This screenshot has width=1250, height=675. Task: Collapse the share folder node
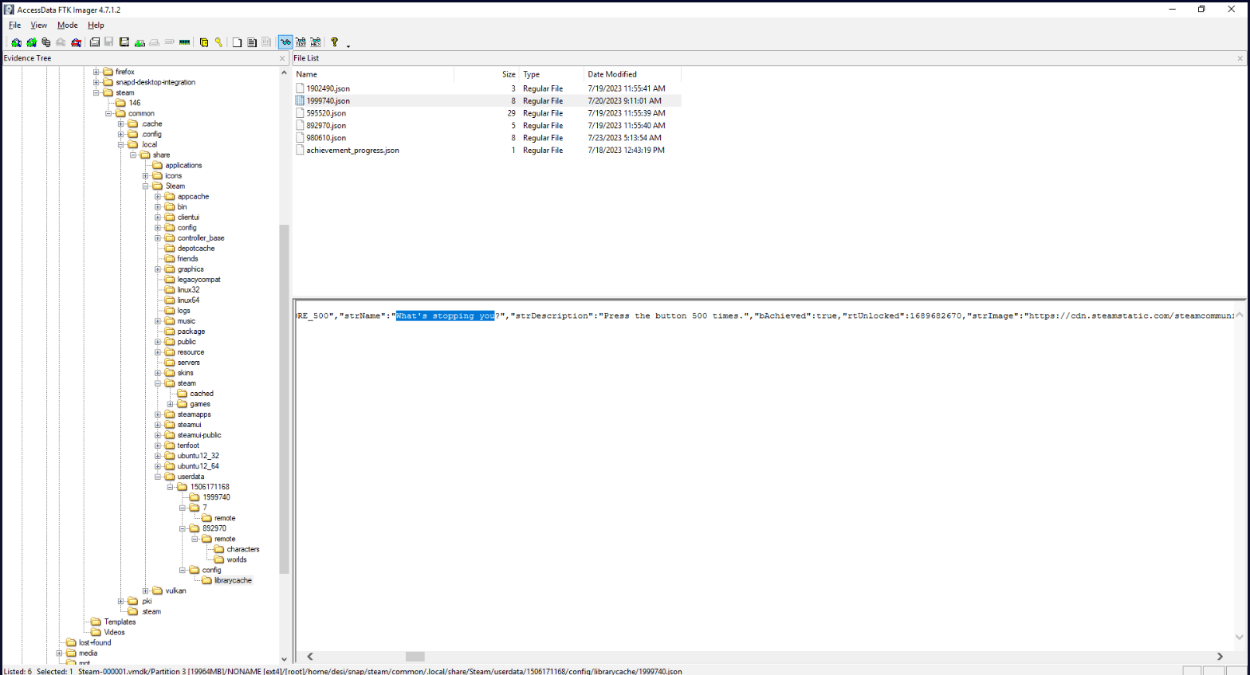tap(134, 155)
